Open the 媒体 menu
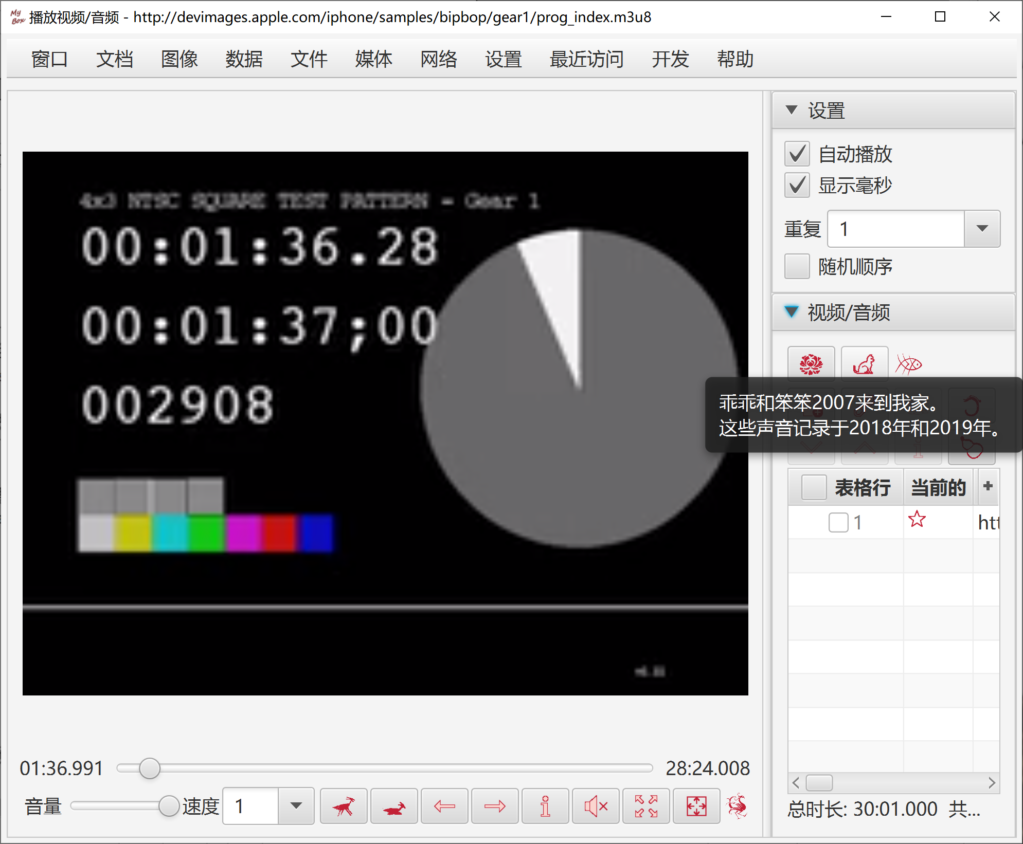This screenshot has width=1023, height=844. coord(373,59)
